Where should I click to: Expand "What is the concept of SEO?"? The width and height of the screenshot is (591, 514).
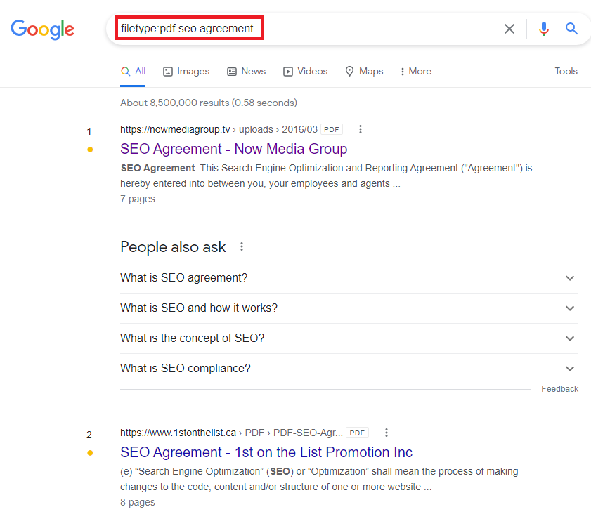coord(570,338)
